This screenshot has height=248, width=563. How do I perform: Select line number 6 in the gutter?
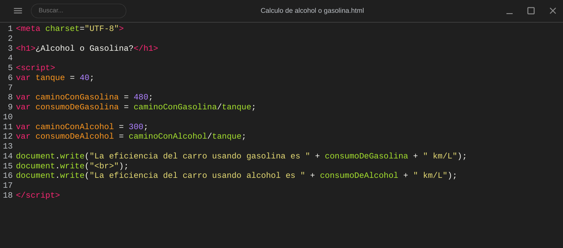tap(10, 78)
